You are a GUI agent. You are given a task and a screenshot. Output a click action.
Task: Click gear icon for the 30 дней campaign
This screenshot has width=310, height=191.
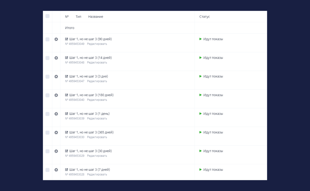[x=56, y=151]
